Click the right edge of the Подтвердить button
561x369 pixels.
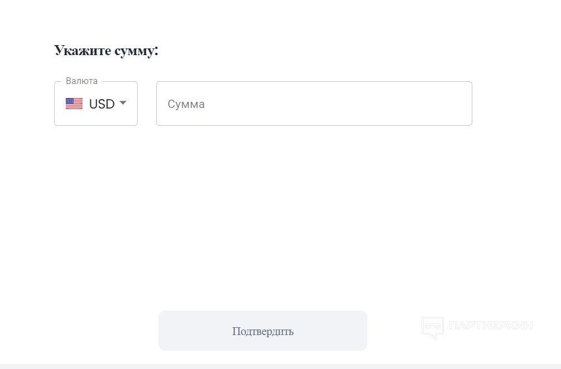click(x=361, y=331)
